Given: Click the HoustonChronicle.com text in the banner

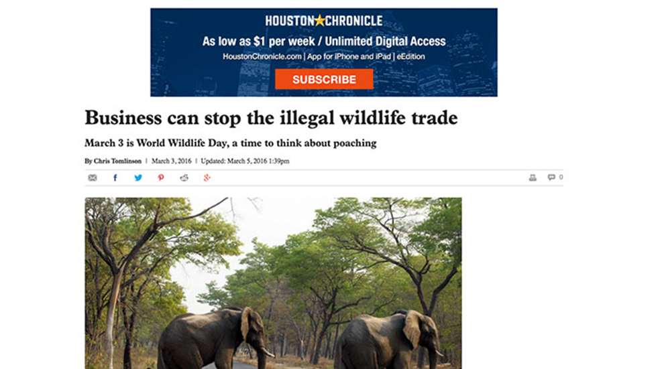Looking at the screenshot, I should [262, 56].
